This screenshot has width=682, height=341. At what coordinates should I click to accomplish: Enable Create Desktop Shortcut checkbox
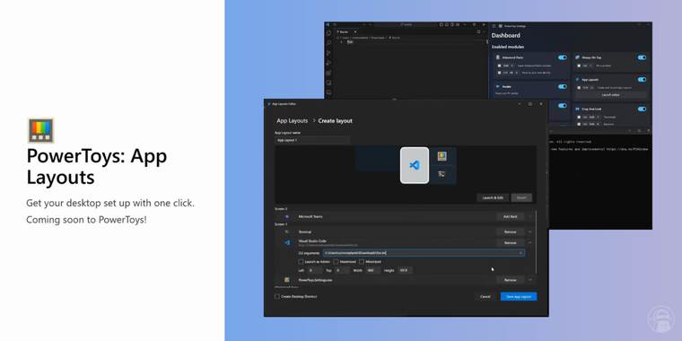[277, 296]
